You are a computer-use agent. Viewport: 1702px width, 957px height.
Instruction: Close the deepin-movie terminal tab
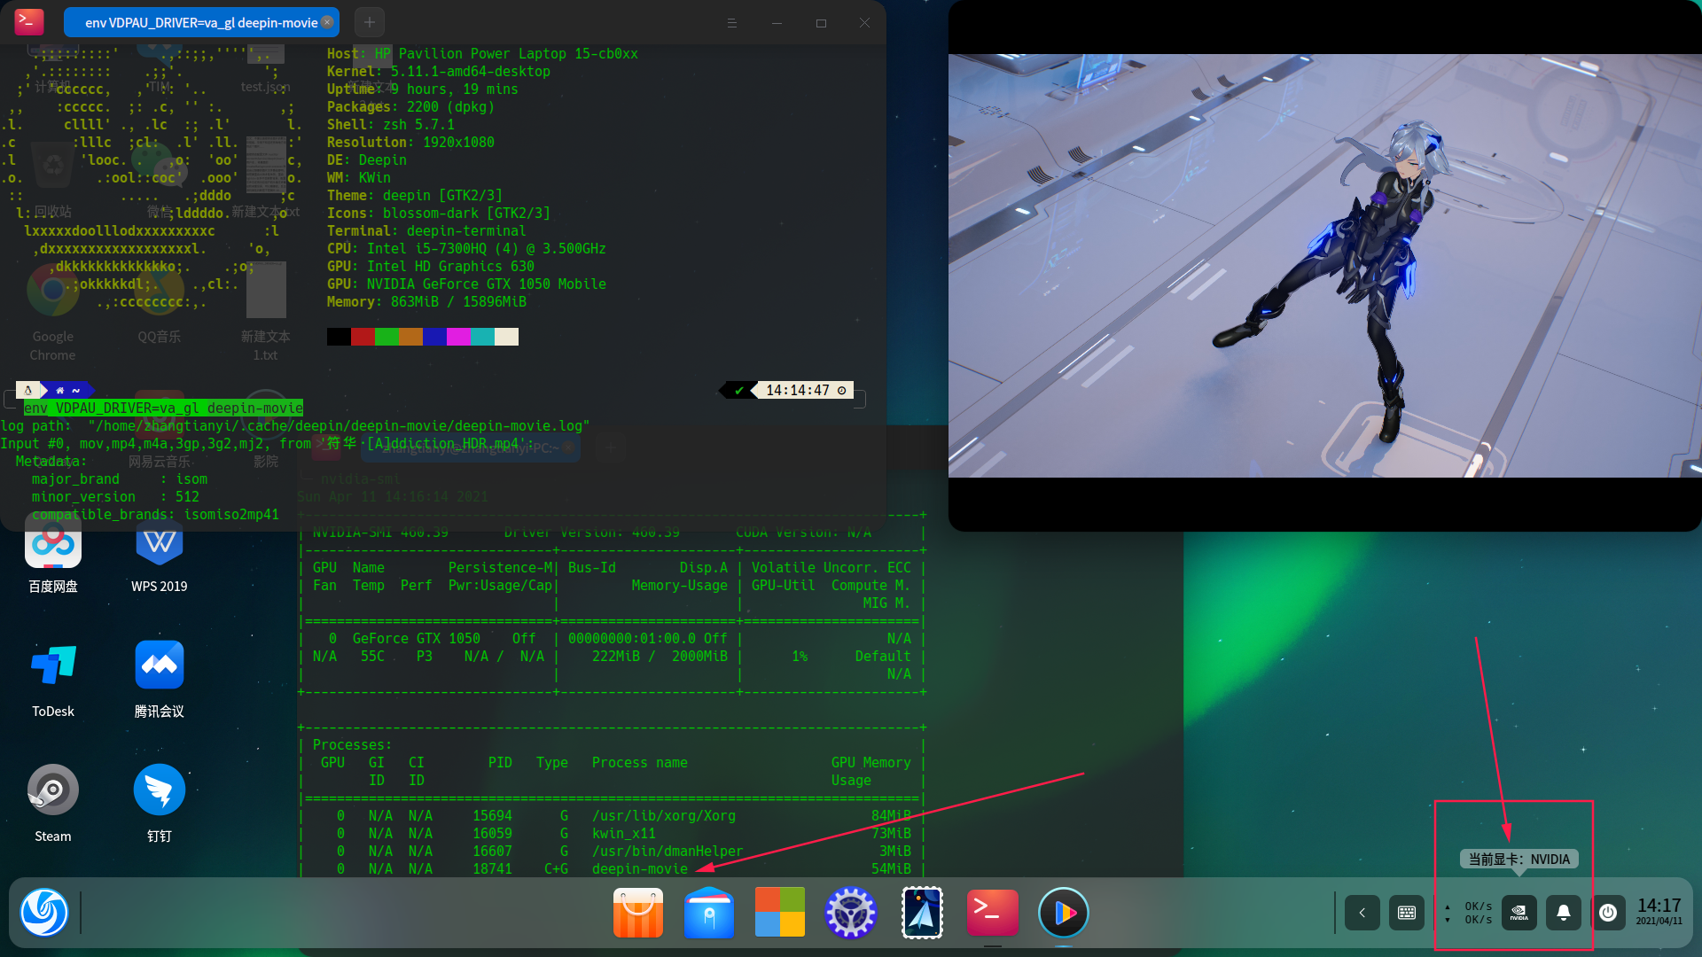click(327, 22)
